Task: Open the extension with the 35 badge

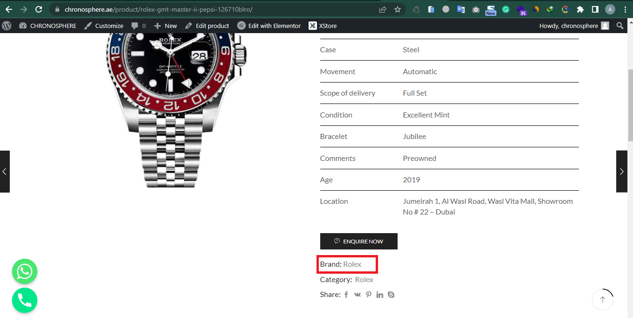Action: click(521, 10)
